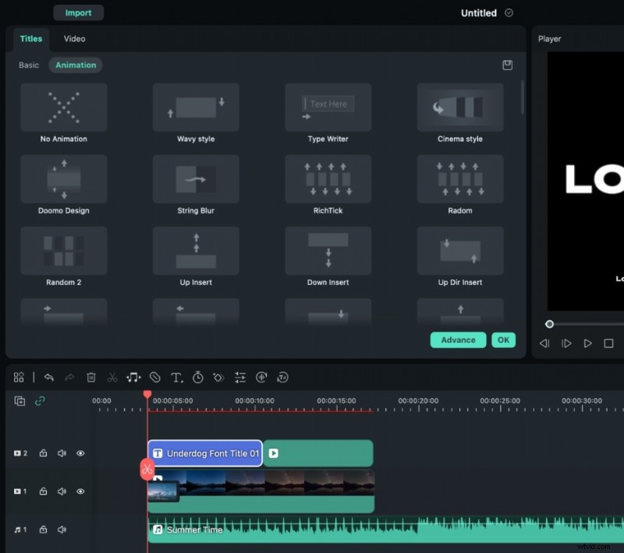Click scissors on the playhead to split
Image resolution: width=624 pixels, height=553 pixels.
tap(147, 469)
